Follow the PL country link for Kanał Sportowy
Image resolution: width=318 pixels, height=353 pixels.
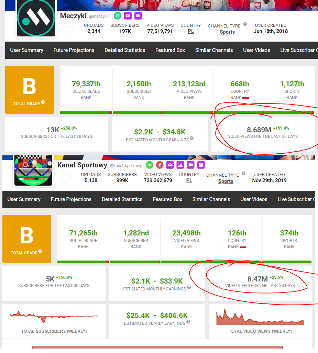click(189, 180)
